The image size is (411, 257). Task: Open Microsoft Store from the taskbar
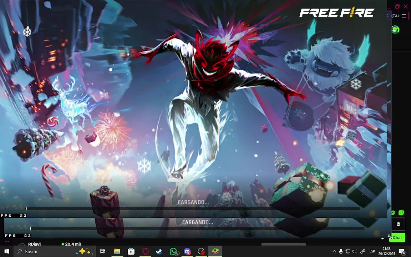coord(131,252)
